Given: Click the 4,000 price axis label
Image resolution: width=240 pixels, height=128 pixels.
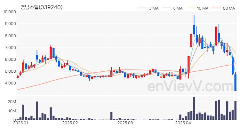Looking at the screenshot, I should coord(11,83).
